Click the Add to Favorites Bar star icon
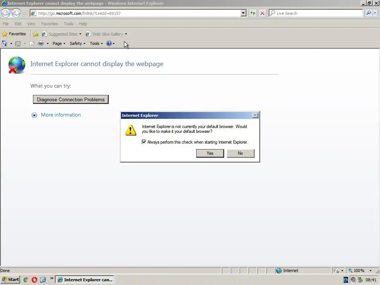This screenshot has height=285, width=380. 36,34
